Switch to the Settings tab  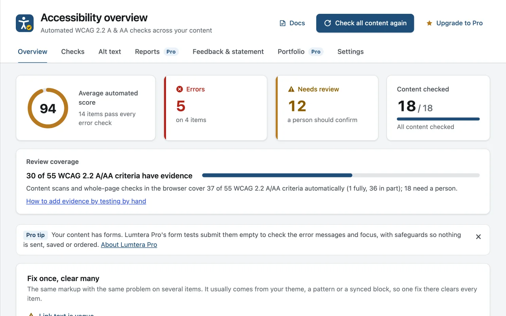pos(350,52)
